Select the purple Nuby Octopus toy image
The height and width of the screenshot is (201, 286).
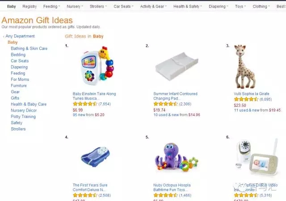pyautogui.click(x=175, y=159)
